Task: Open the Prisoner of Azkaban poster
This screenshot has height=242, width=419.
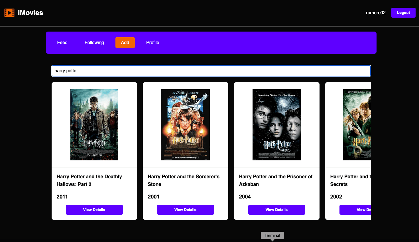Action: pyautogui.click(x=276, y=125)
